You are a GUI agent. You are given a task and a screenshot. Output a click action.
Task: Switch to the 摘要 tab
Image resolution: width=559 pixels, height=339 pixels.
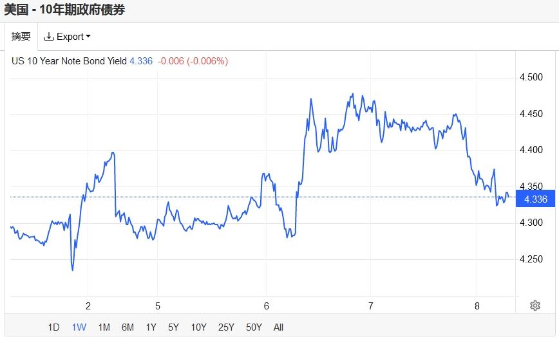click(x=21, y=37)
